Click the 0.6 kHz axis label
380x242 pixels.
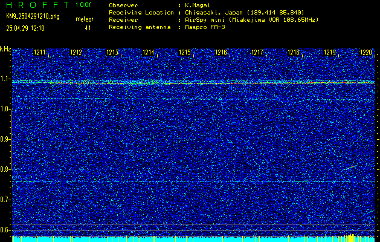(x=5, y=230)
